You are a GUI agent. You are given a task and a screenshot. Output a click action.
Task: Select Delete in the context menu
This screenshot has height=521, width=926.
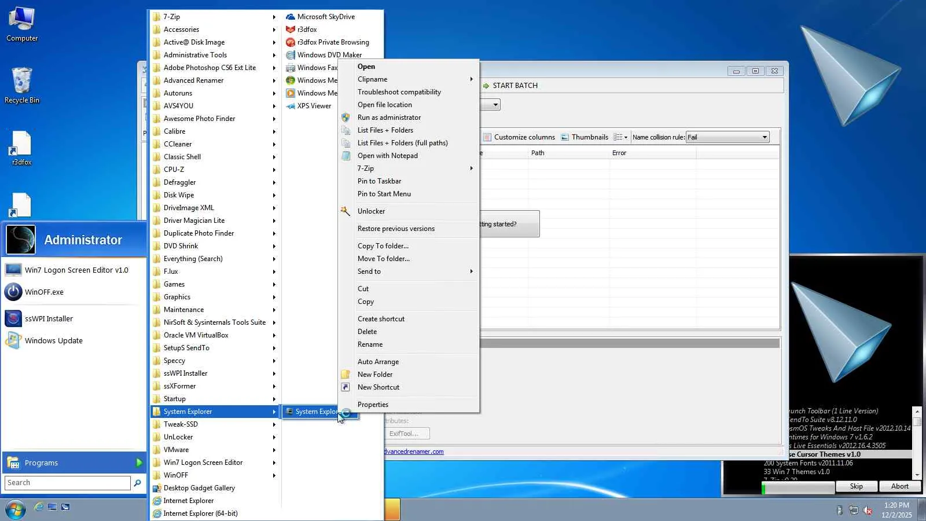[409, 332]
